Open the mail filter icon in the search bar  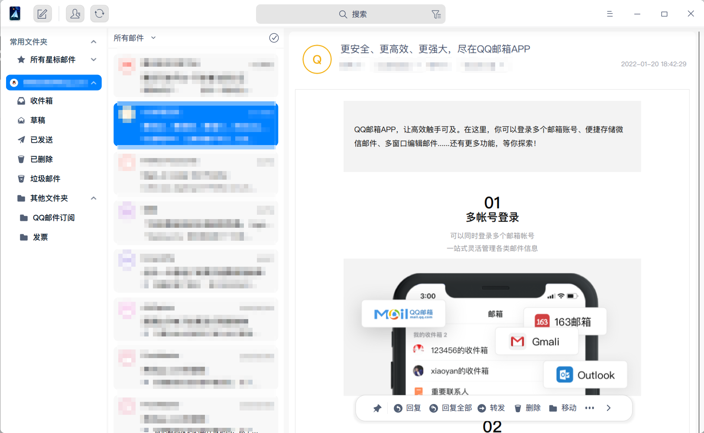pyautogui.click(x=436, y=14)
